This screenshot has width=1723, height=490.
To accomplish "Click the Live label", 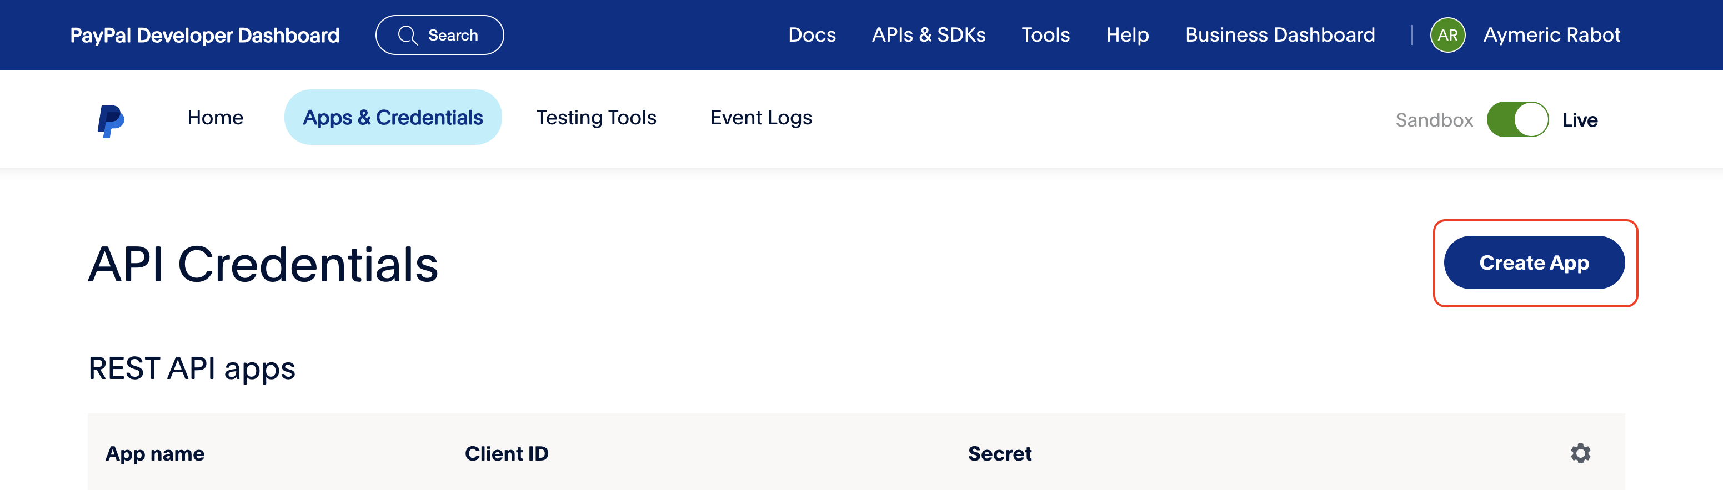I will click(x=1579, y=120).
